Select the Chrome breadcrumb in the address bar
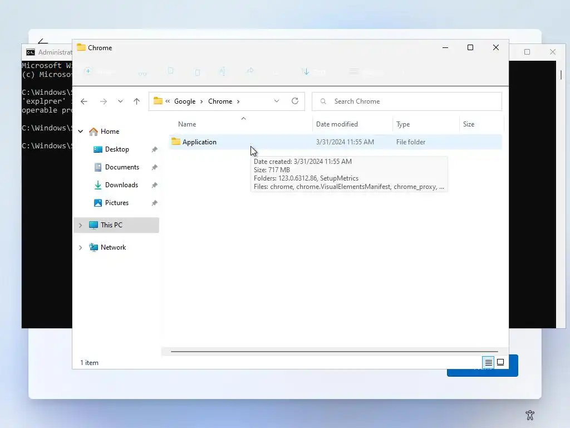Screen dimensions: 570x428 [x=220, y=101]
